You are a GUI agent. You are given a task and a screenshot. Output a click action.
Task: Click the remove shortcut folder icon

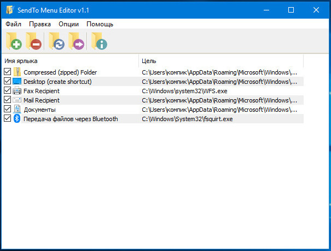[33, 41]
